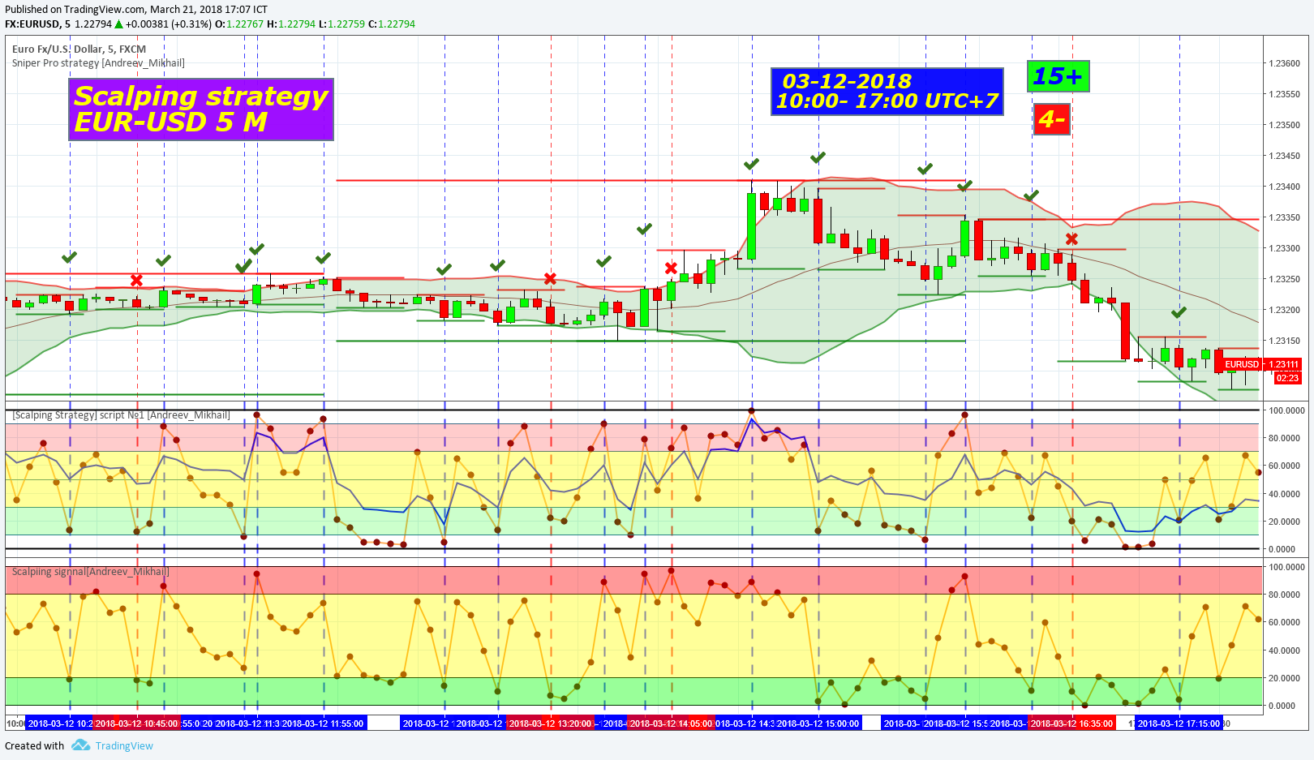Click the red X mark on the 16:35 line
Screen dimensions: 1314x760
[x=1071, y=238]
